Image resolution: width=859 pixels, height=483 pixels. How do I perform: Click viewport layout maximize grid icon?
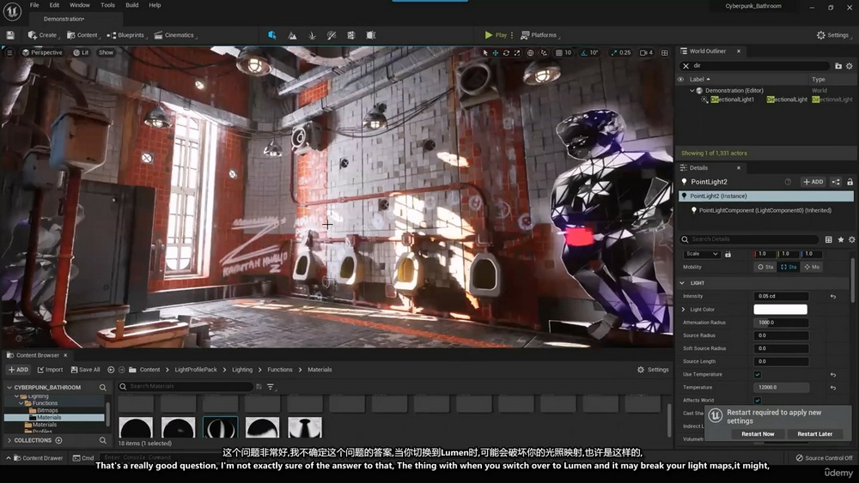[665, 52]
